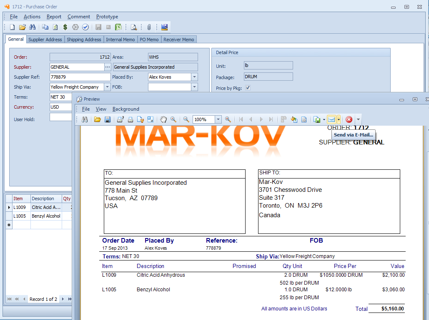The image size is (429, 320).
Task: Open the Actions menu
Action: click(32, 17)
